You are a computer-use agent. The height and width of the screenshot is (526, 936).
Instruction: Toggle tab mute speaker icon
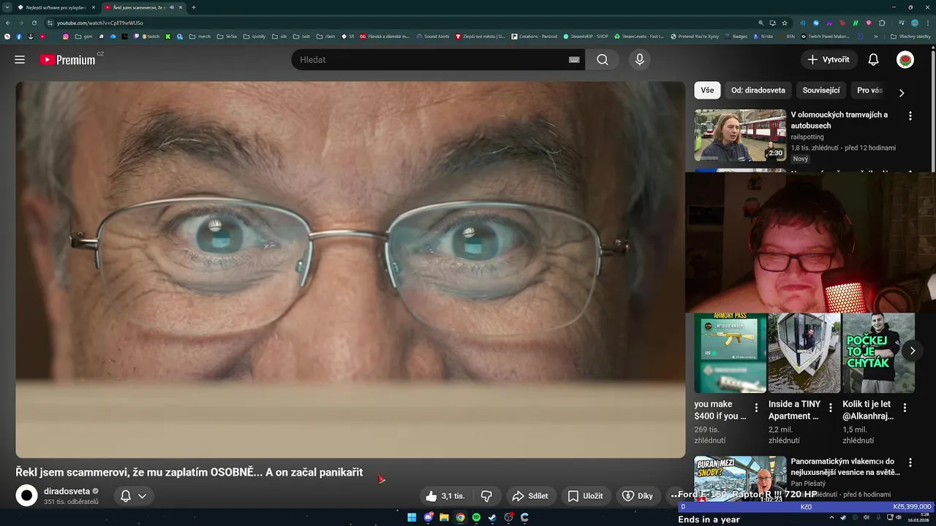(x=172, y=7)
